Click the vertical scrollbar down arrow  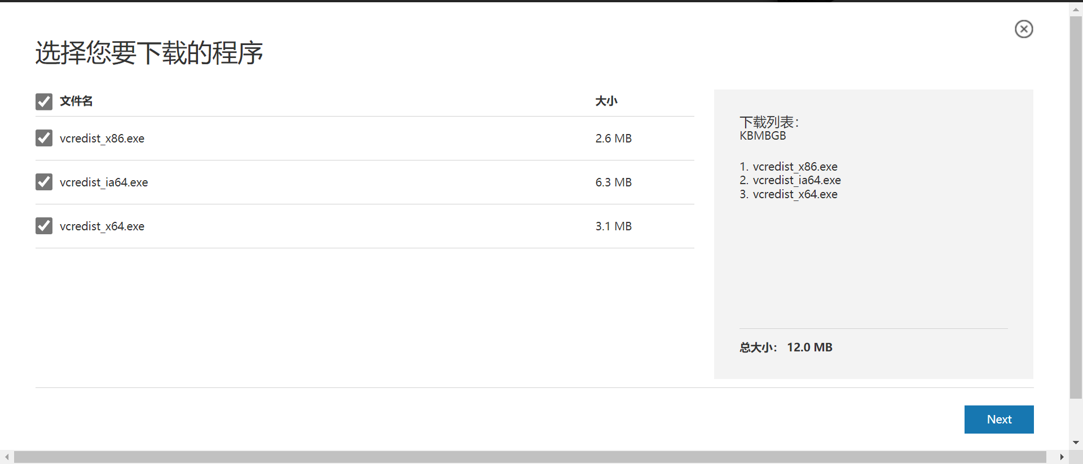pyautogui.click(x=1076, y=443)
